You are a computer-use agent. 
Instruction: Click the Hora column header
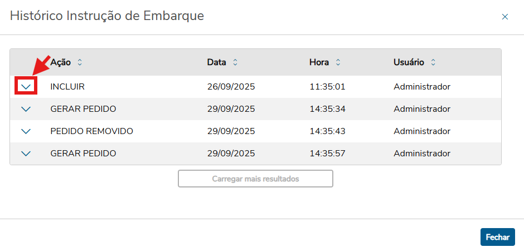pos(319,62)
